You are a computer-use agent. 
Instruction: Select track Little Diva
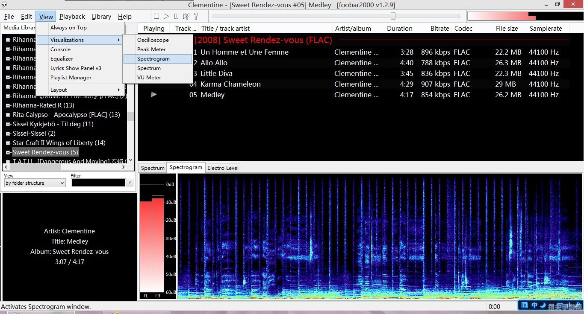point(354,73)
